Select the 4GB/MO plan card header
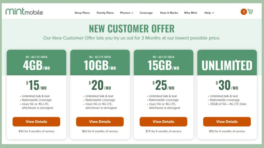The image size is (264, 148). (x=36, y=62)
